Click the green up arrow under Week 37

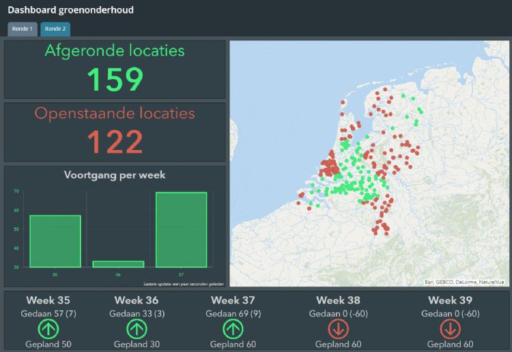[x=233, y=329]
